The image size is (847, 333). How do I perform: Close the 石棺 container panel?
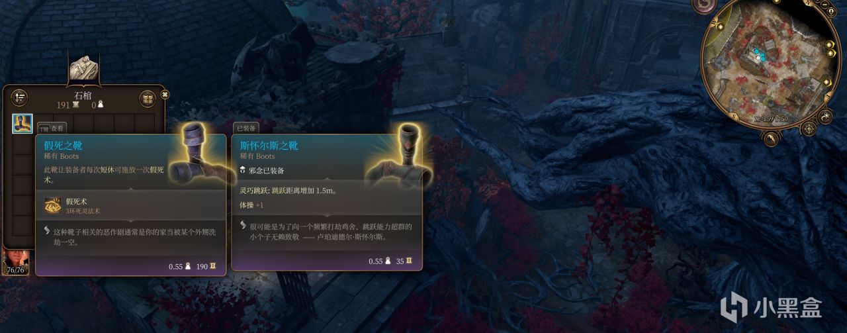[165, 95]
